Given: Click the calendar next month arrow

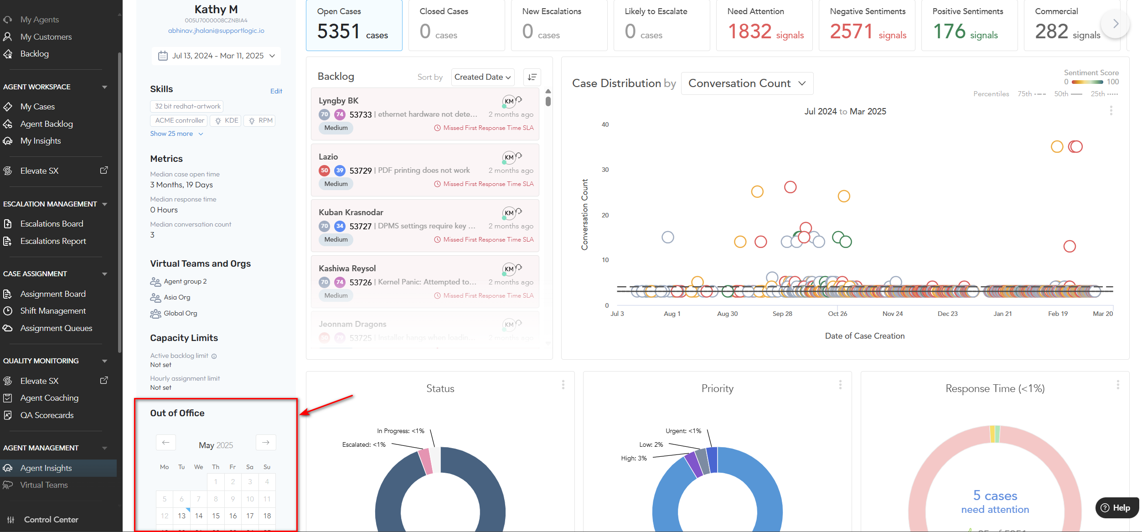Looking at the screenshot, I should [x=266, y=442].
